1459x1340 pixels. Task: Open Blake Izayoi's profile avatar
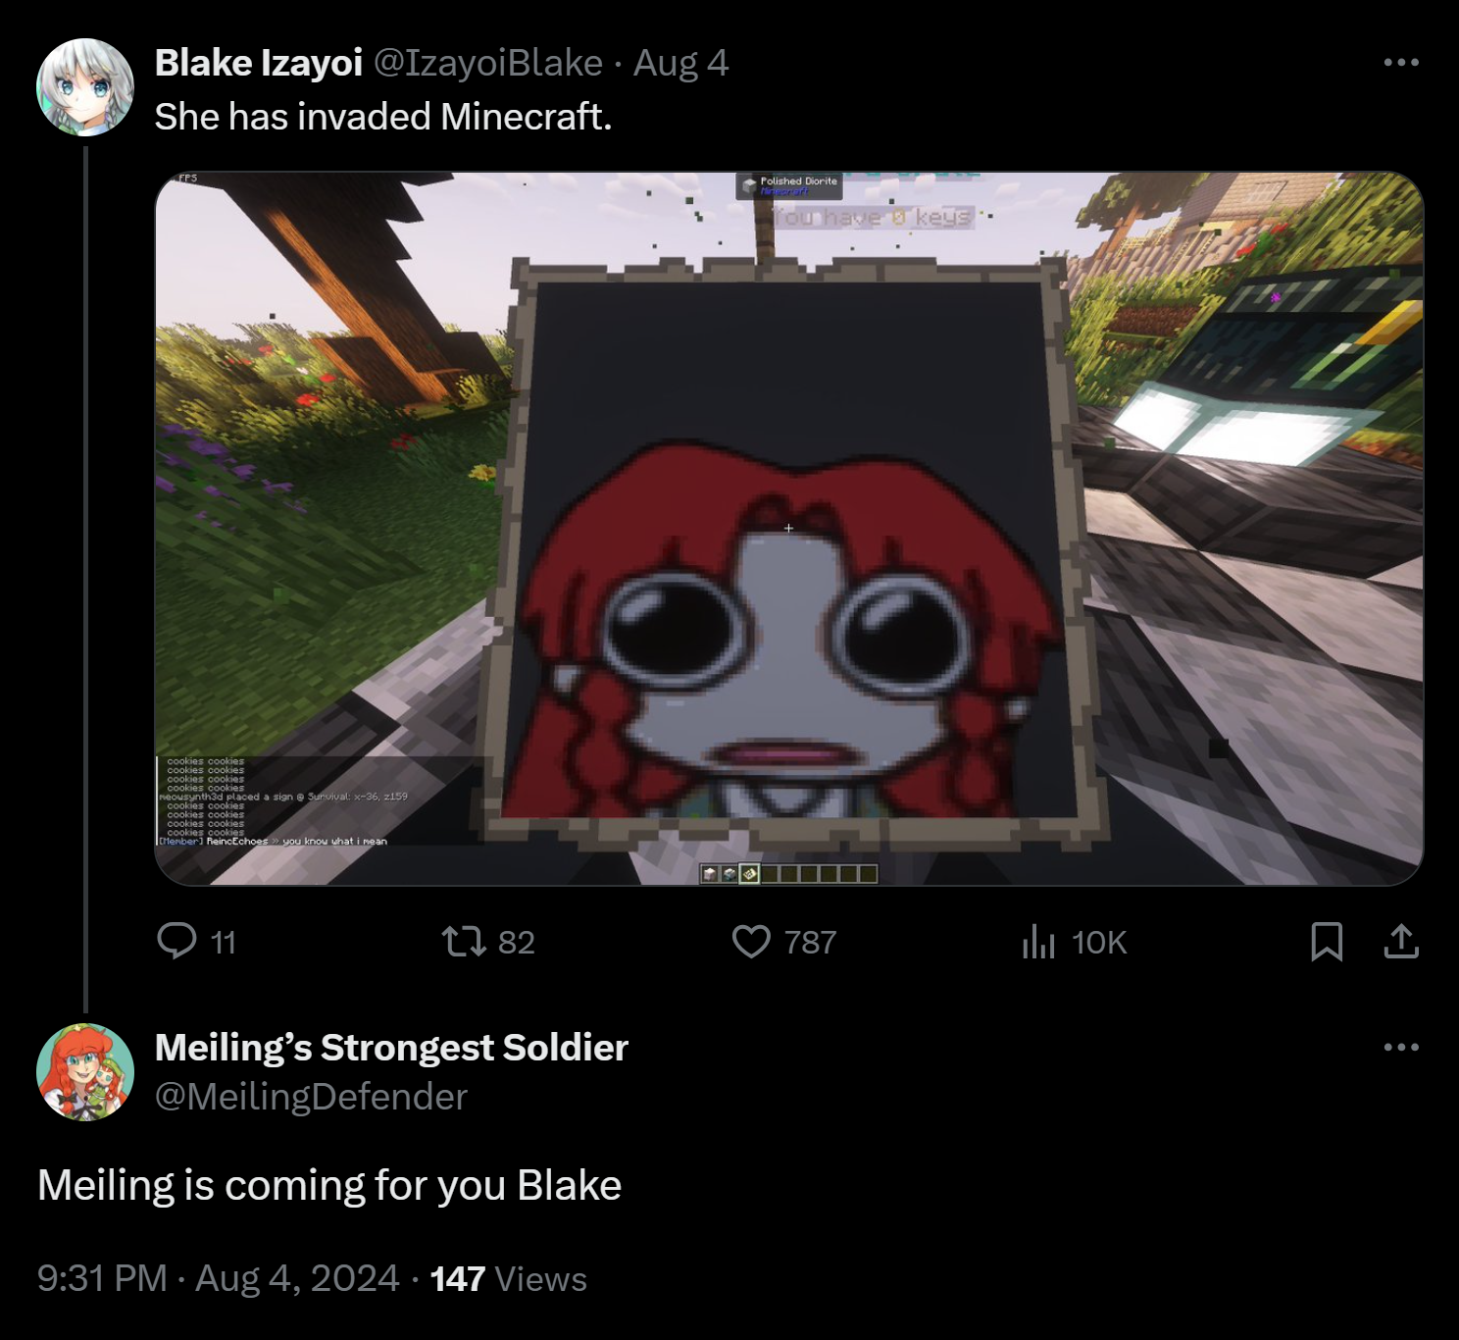coord(85,87)
